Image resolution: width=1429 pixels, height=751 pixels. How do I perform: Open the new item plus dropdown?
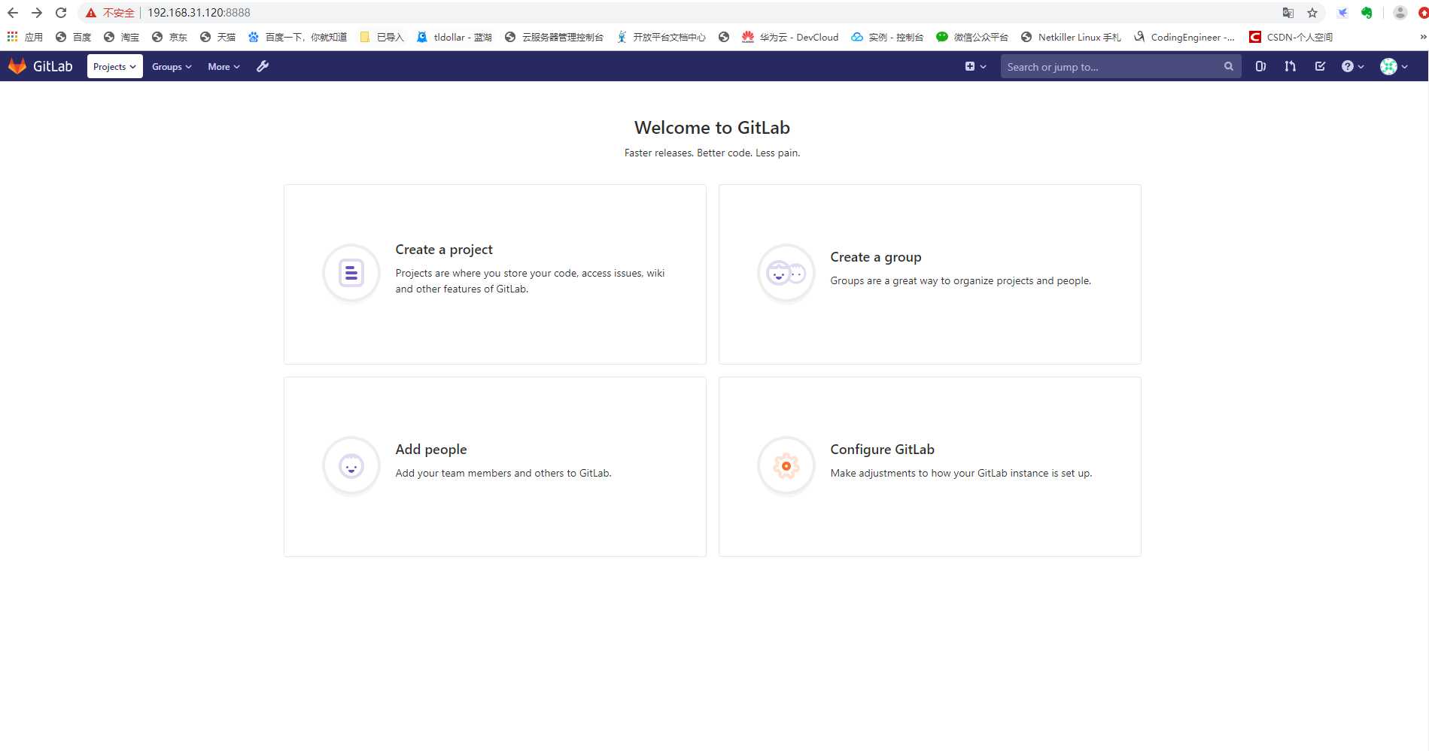pyautogui.click(x=975, y=66)
